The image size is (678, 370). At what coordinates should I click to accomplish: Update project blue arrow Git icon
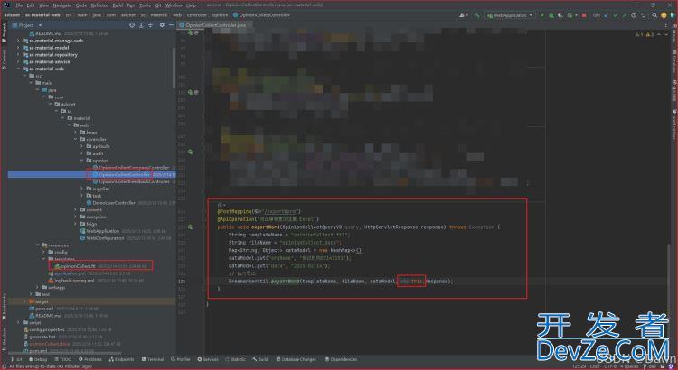click(x=606, y=15)
